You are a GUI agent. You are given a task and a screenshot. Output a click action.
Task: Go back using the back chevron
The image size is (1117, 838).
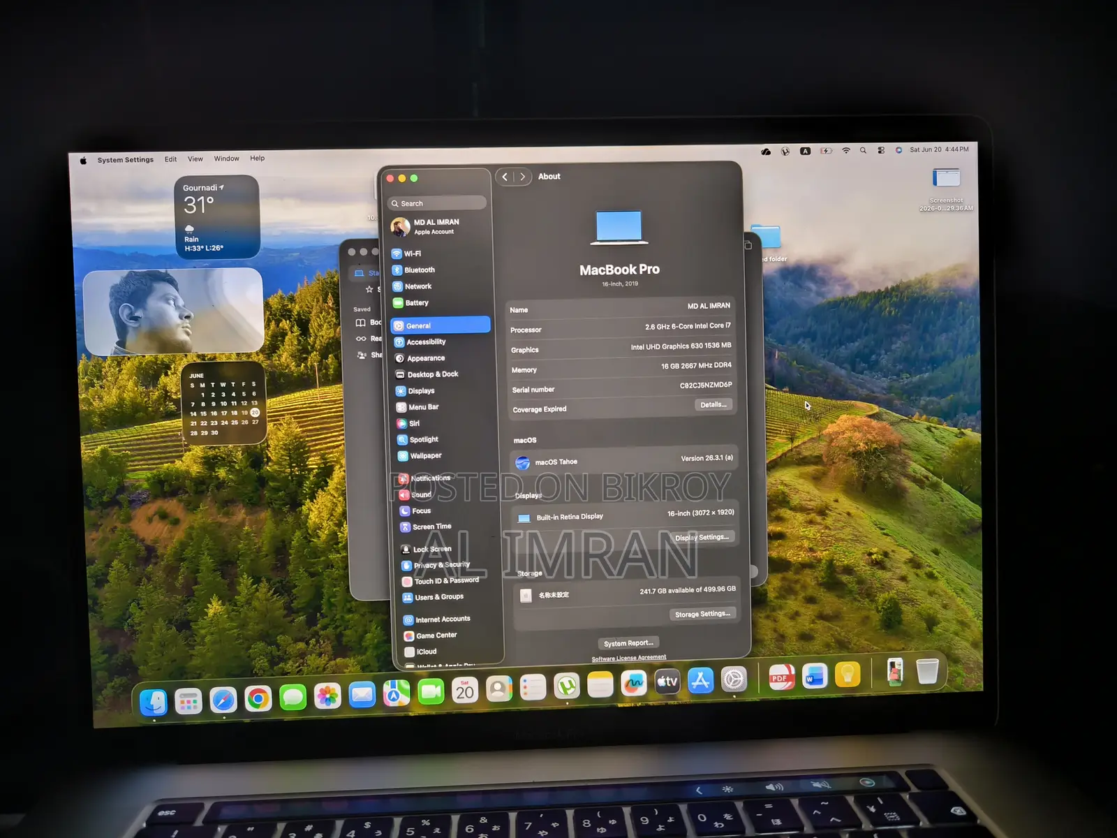coord(505,177)
